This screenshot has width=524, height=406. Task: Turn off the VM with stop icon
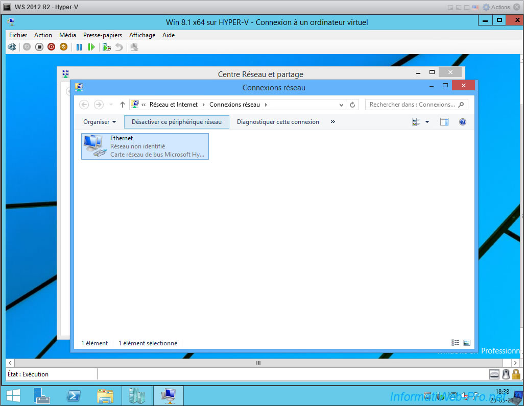coord(39,47)
